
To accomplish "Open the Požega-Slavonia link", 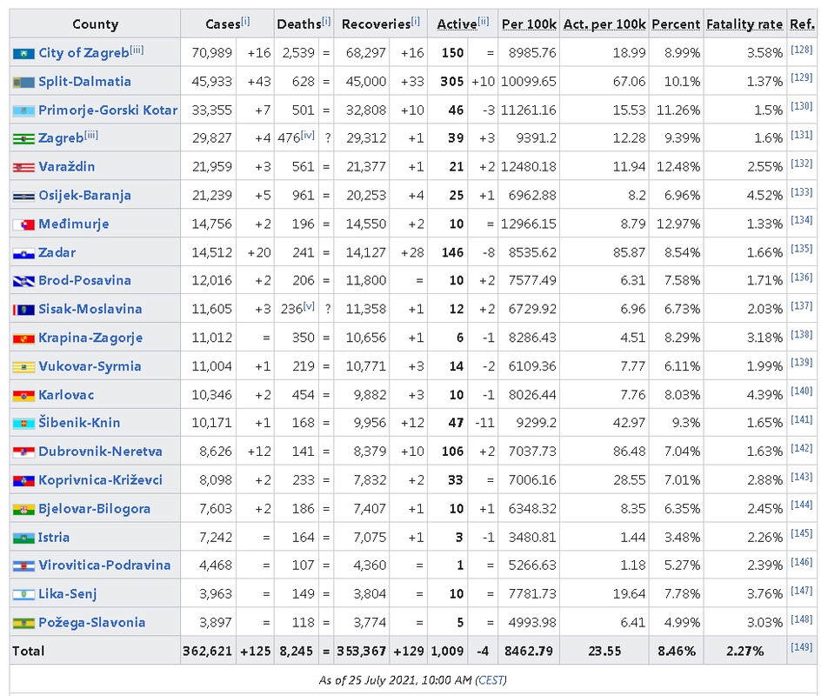I will point(91,623).
